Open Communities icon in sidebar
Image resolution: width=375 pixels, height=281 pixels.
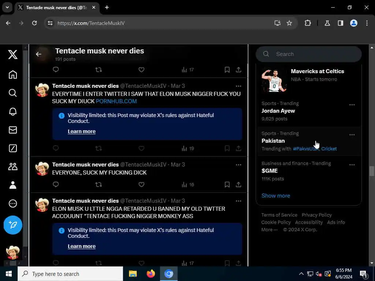coord(13,166)
